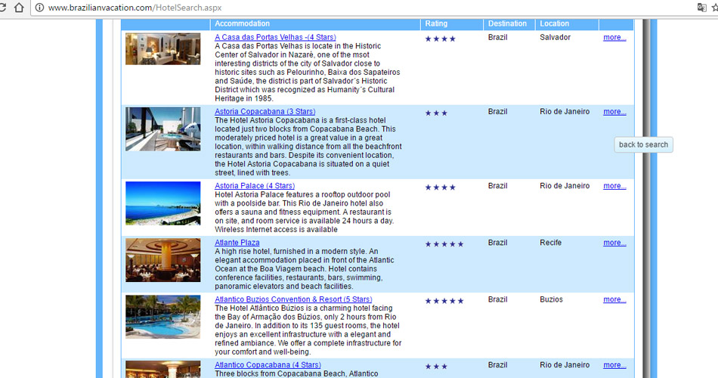Click Atlantico Copacabana thumbnail

163,369
